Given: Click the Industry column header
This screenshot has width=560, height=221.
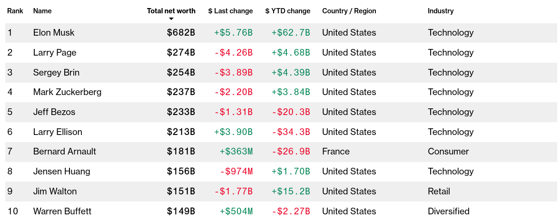Looking at the screenshot, I should pos(440,11).
